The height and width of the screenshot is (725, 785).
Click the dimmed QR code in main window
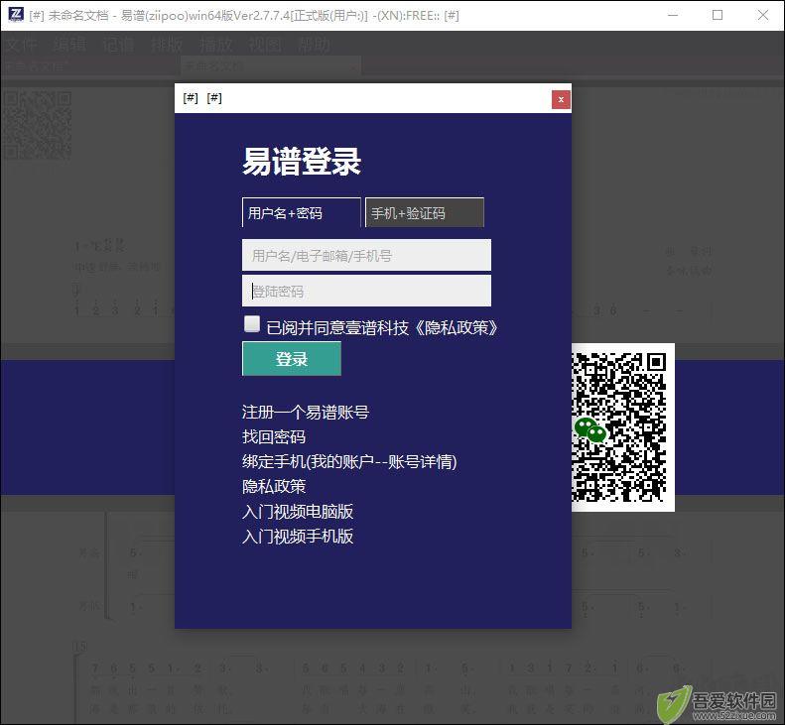[37, 125]
